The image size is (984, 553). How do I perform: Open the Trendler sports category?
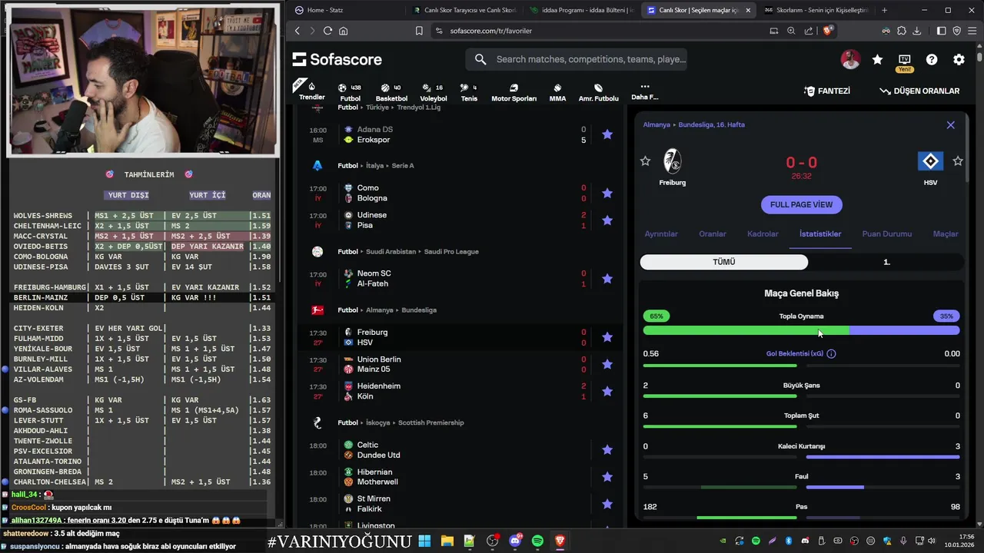(311, 91)
